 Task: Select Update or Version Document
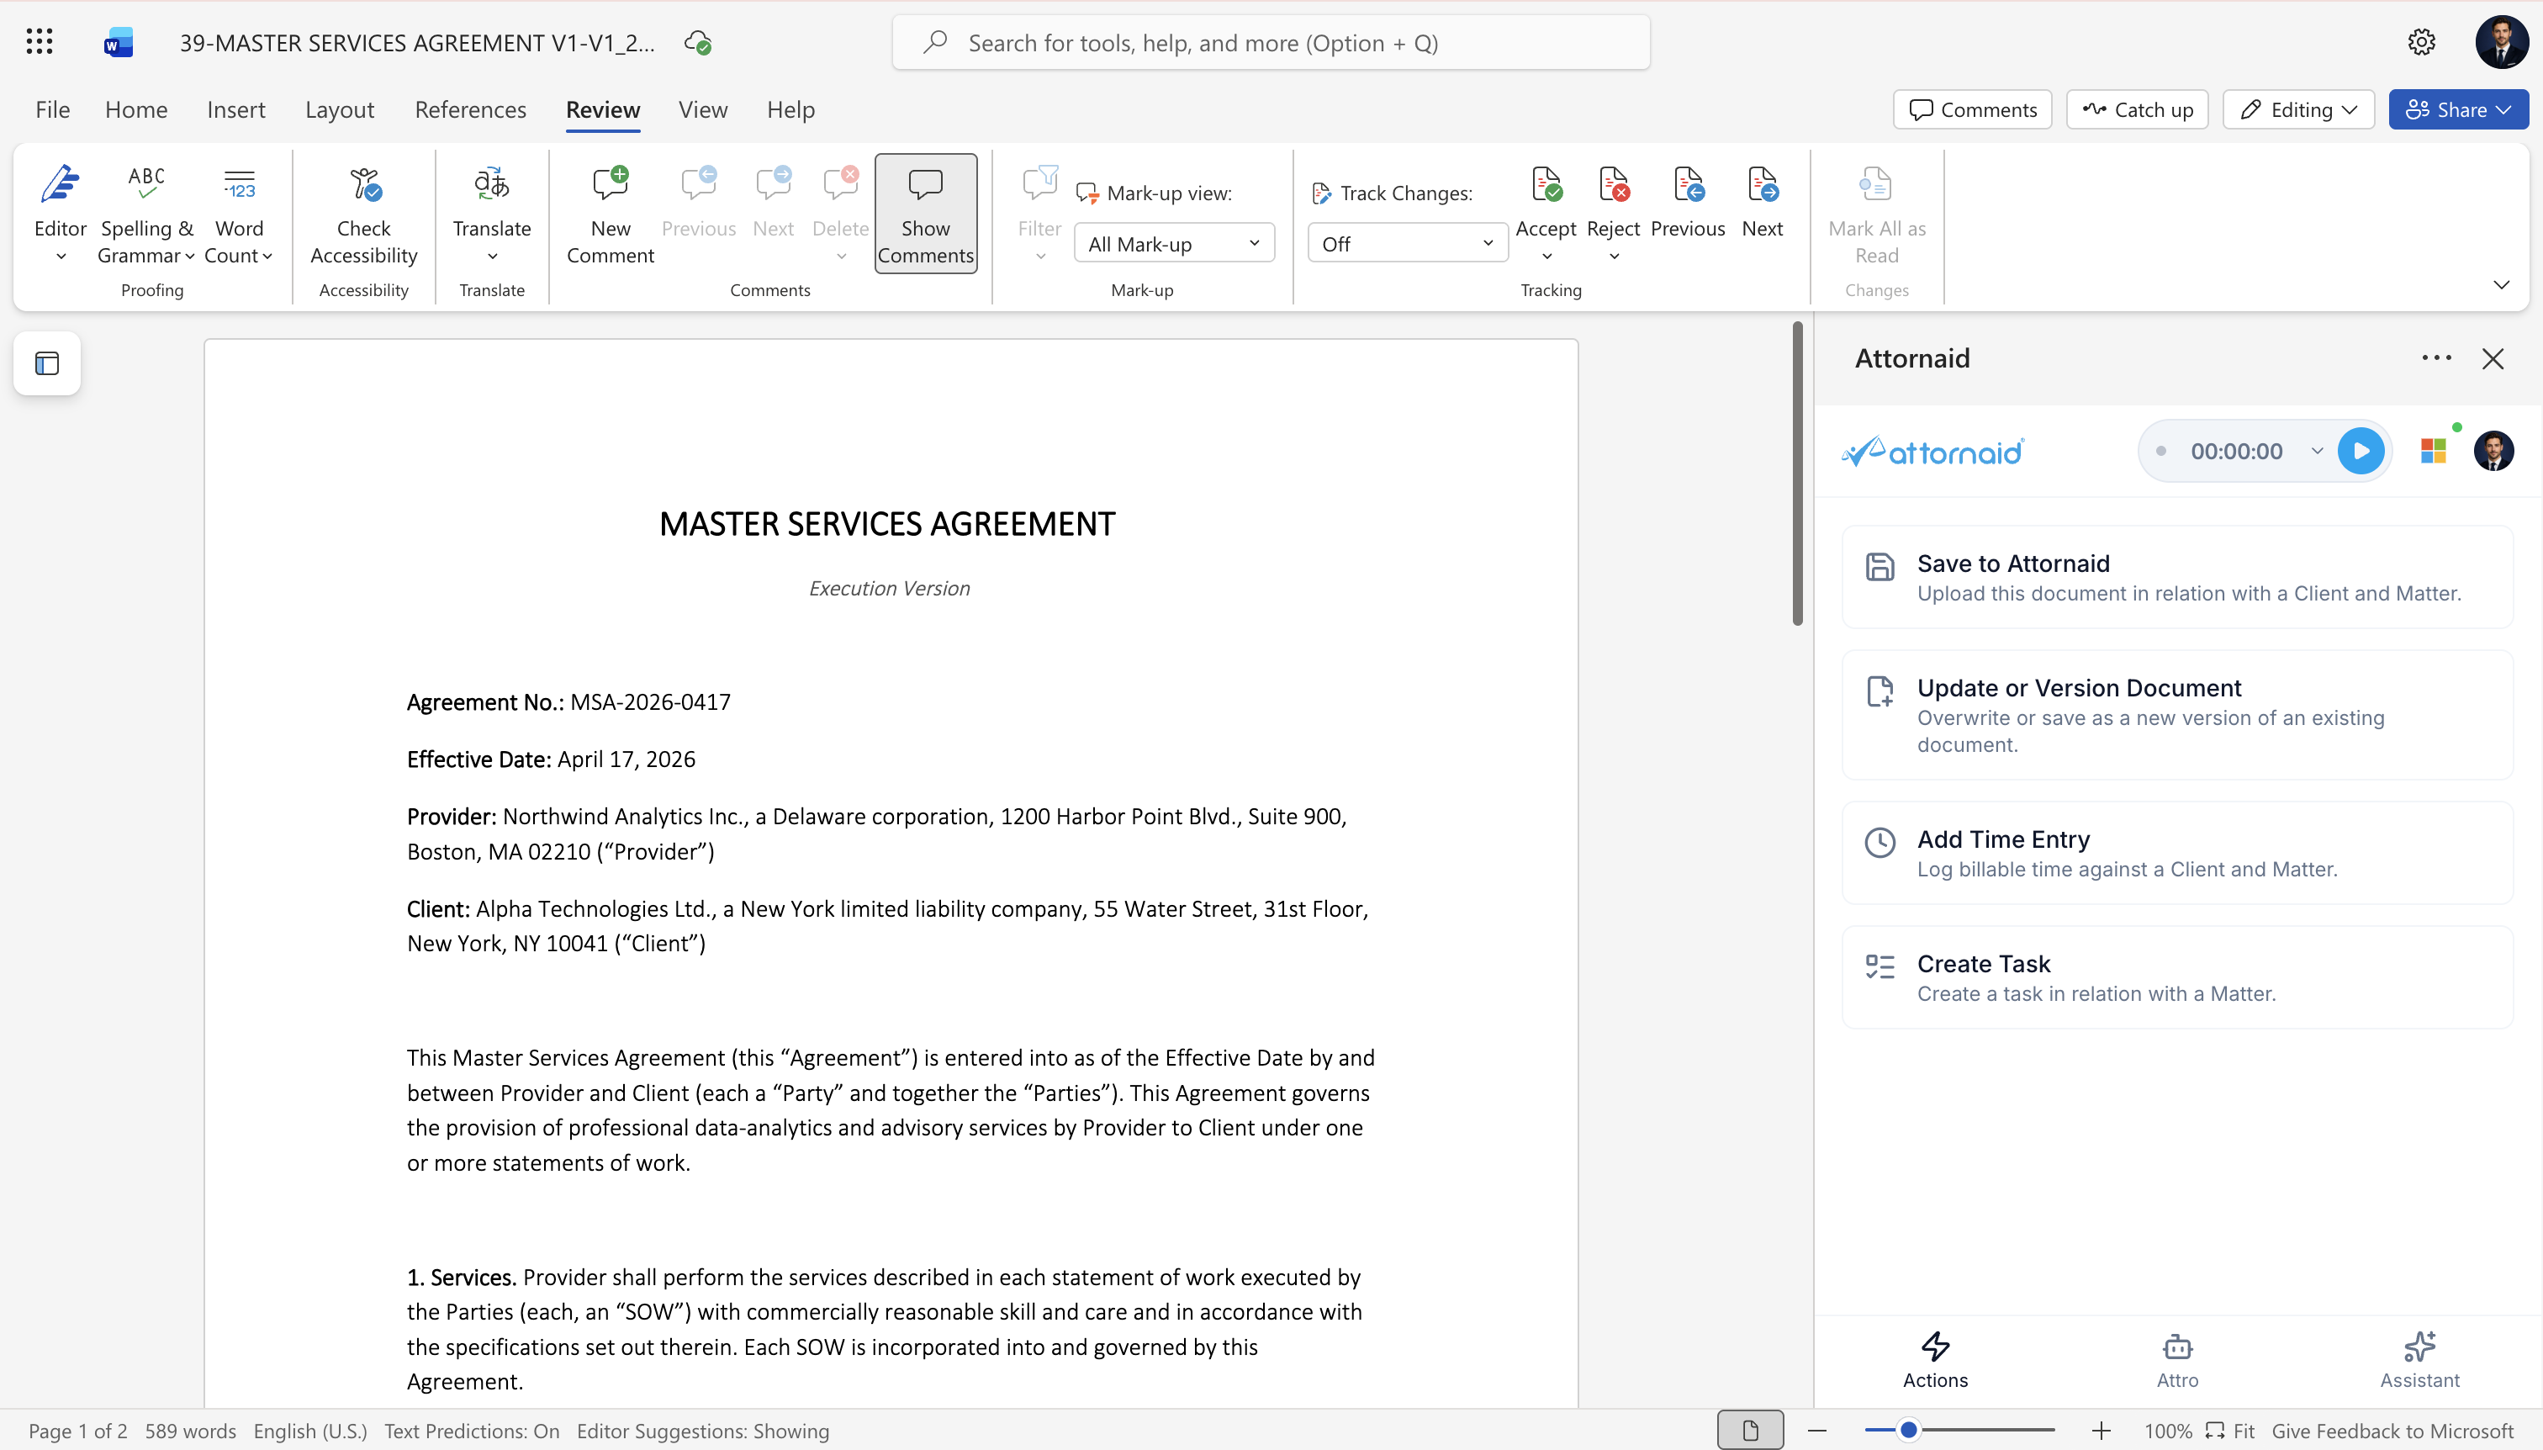2176,715
